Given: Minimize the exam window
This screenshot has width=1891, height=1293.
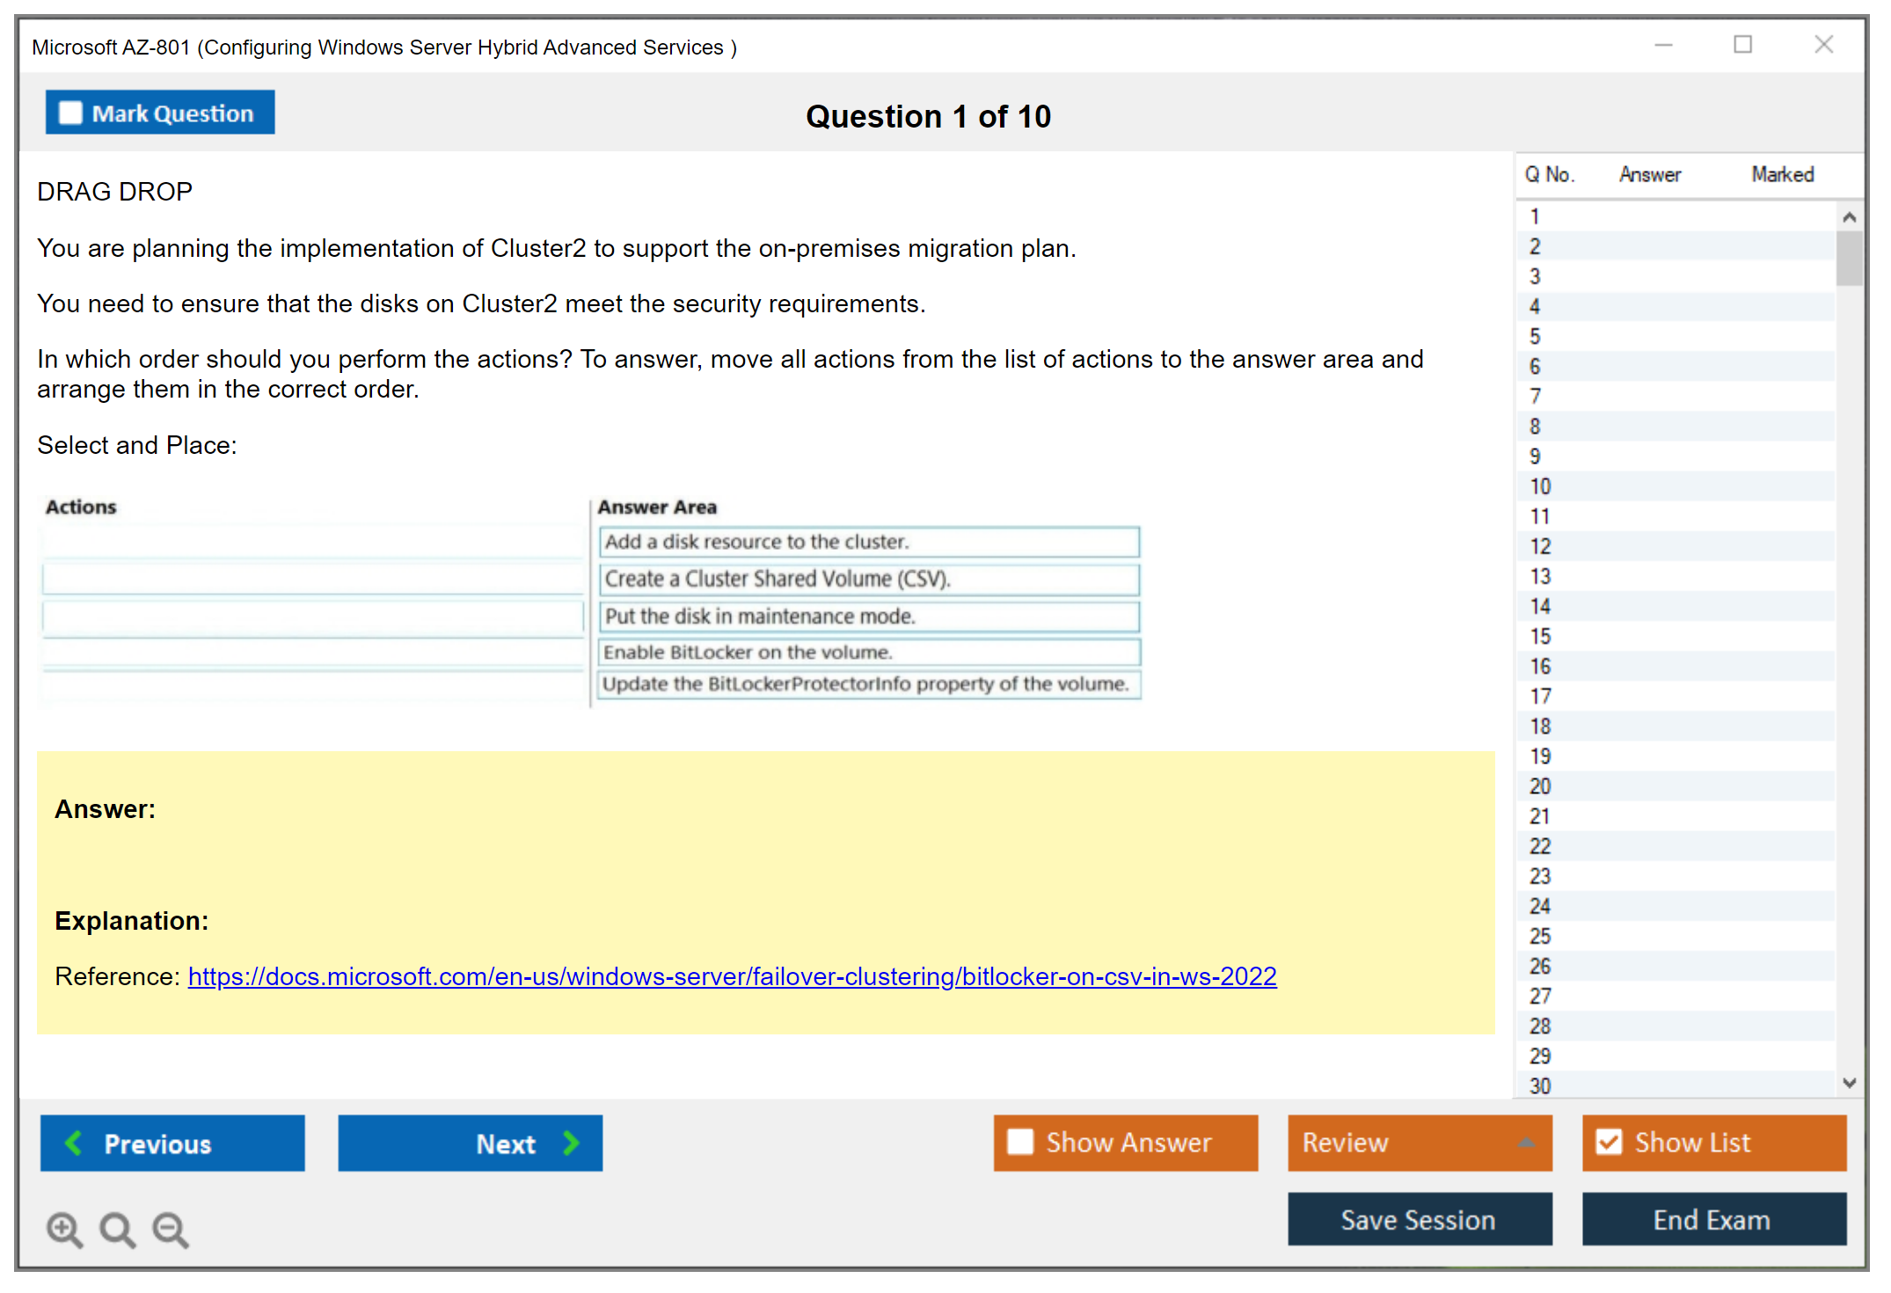Looking at the screenshot, I should (1663, 45).
